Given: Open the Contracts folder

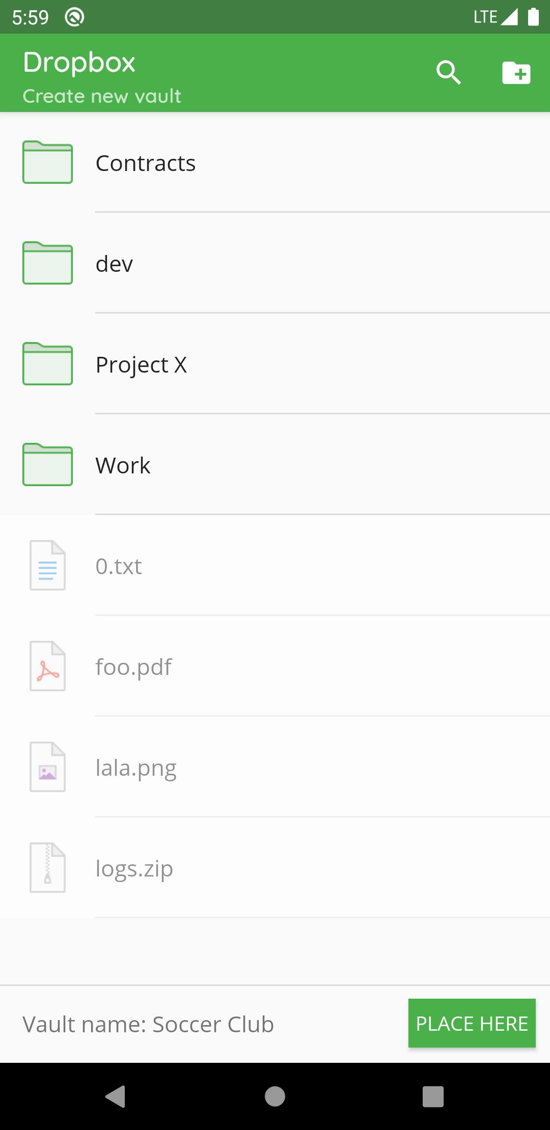Looking at the screenshot, I should point(275,163).
